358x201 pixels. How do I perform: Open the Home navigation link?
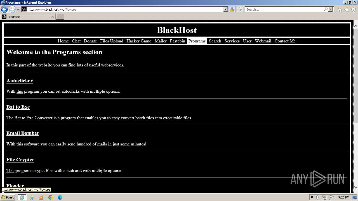point(63,41)
